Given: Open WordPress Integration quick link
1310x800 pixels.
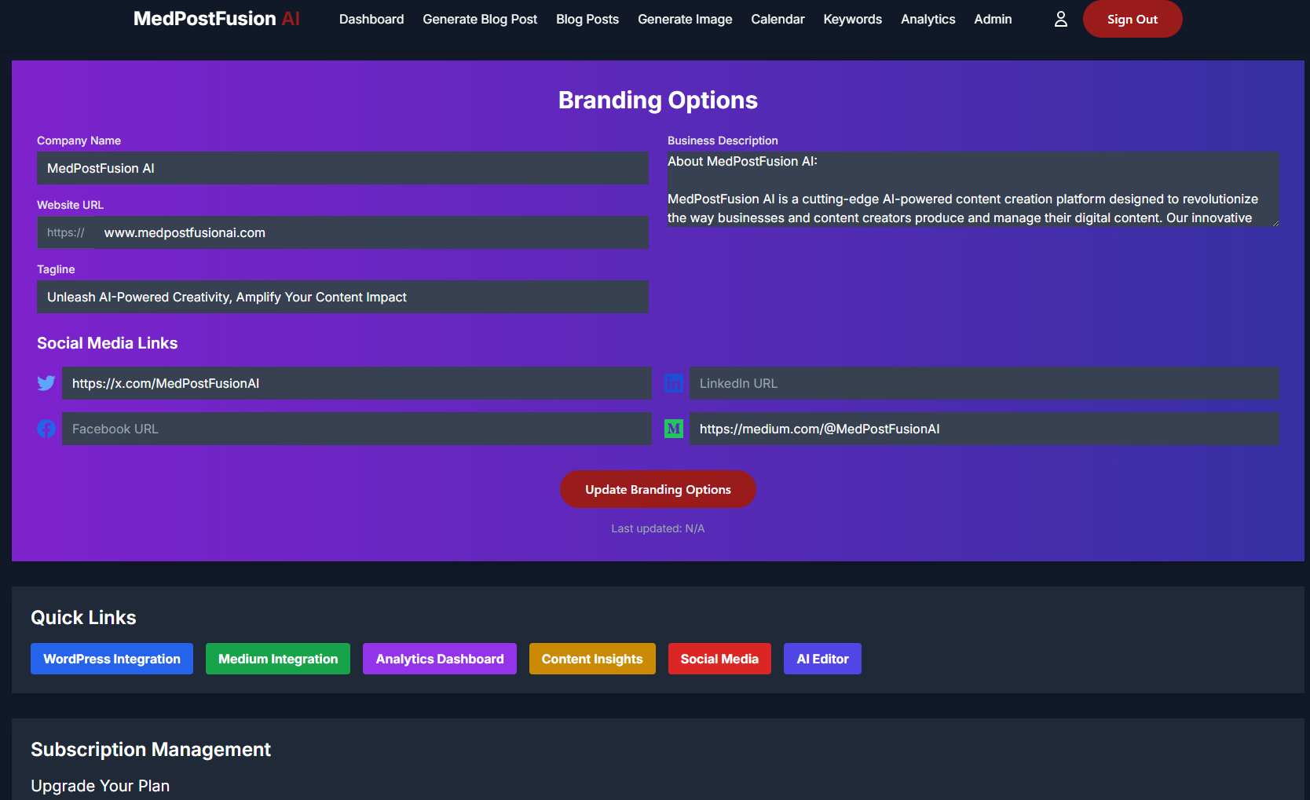Looking at the screenshot, I should [112, 659].
